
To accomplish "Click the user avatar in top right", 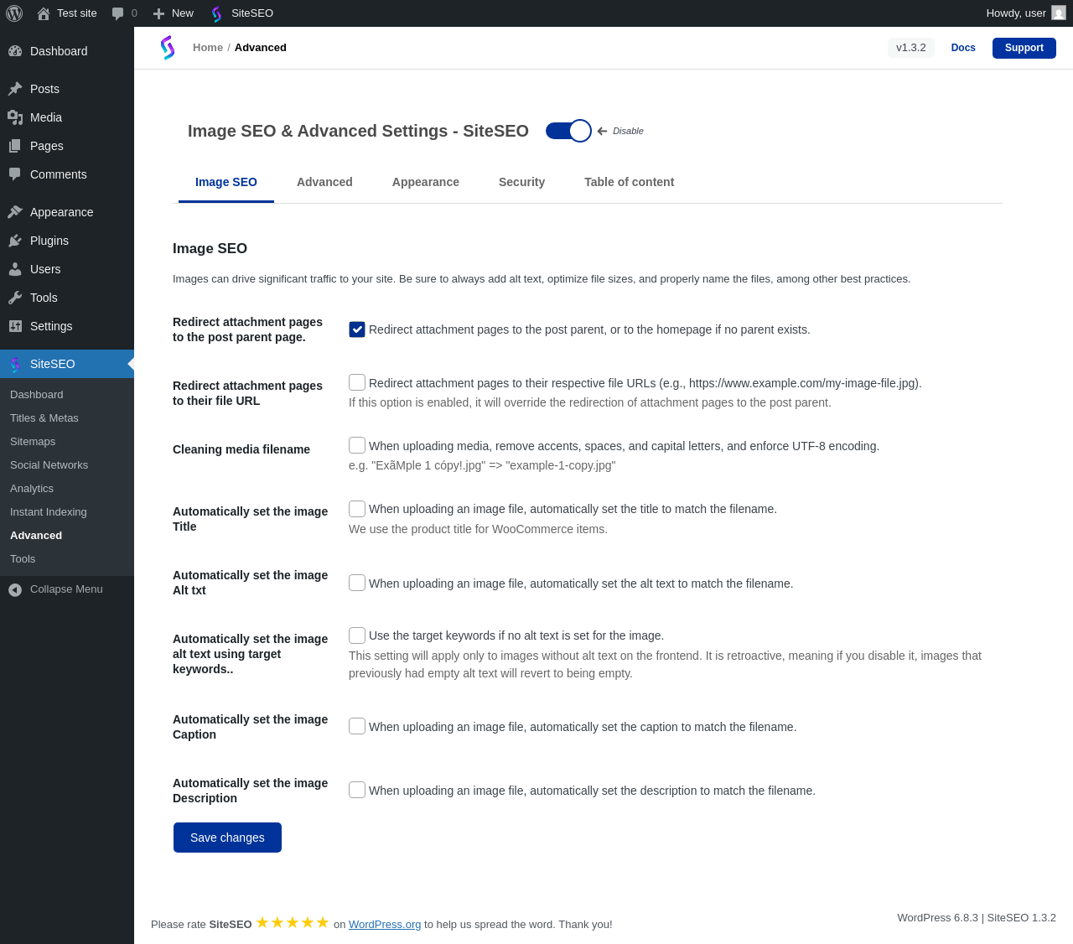I will pos(1059,13).
